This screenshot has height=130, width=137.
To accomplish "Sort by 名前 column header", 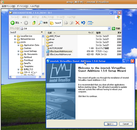I will point(61,33).
